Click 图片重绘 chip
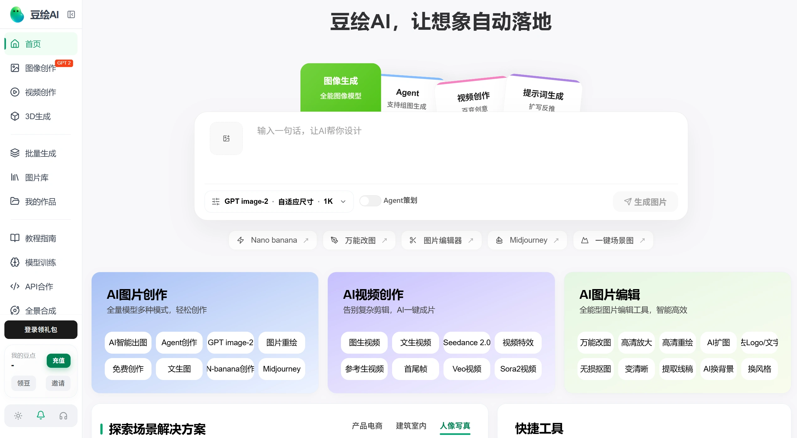The image size is (797, 438). [x=282, y=342]
